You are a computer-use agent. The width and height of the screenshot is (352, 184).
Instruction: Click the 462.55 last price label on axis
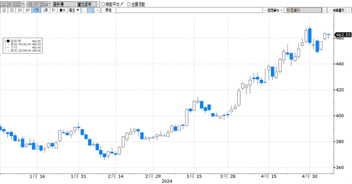[x=343, y=35]
